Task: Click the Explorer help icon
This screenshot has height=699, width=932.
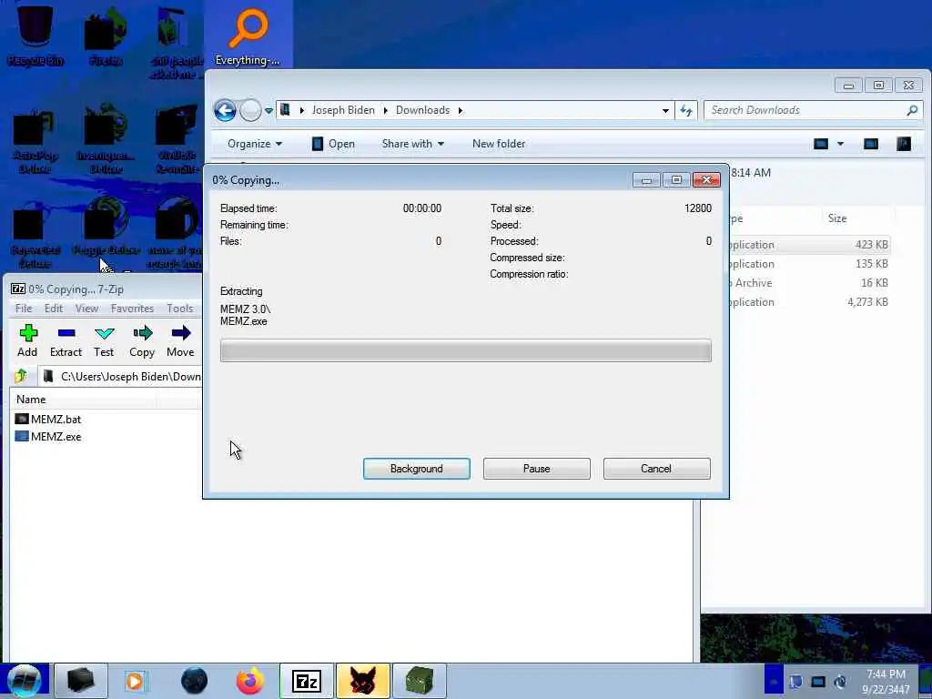Action: (904, 144)
